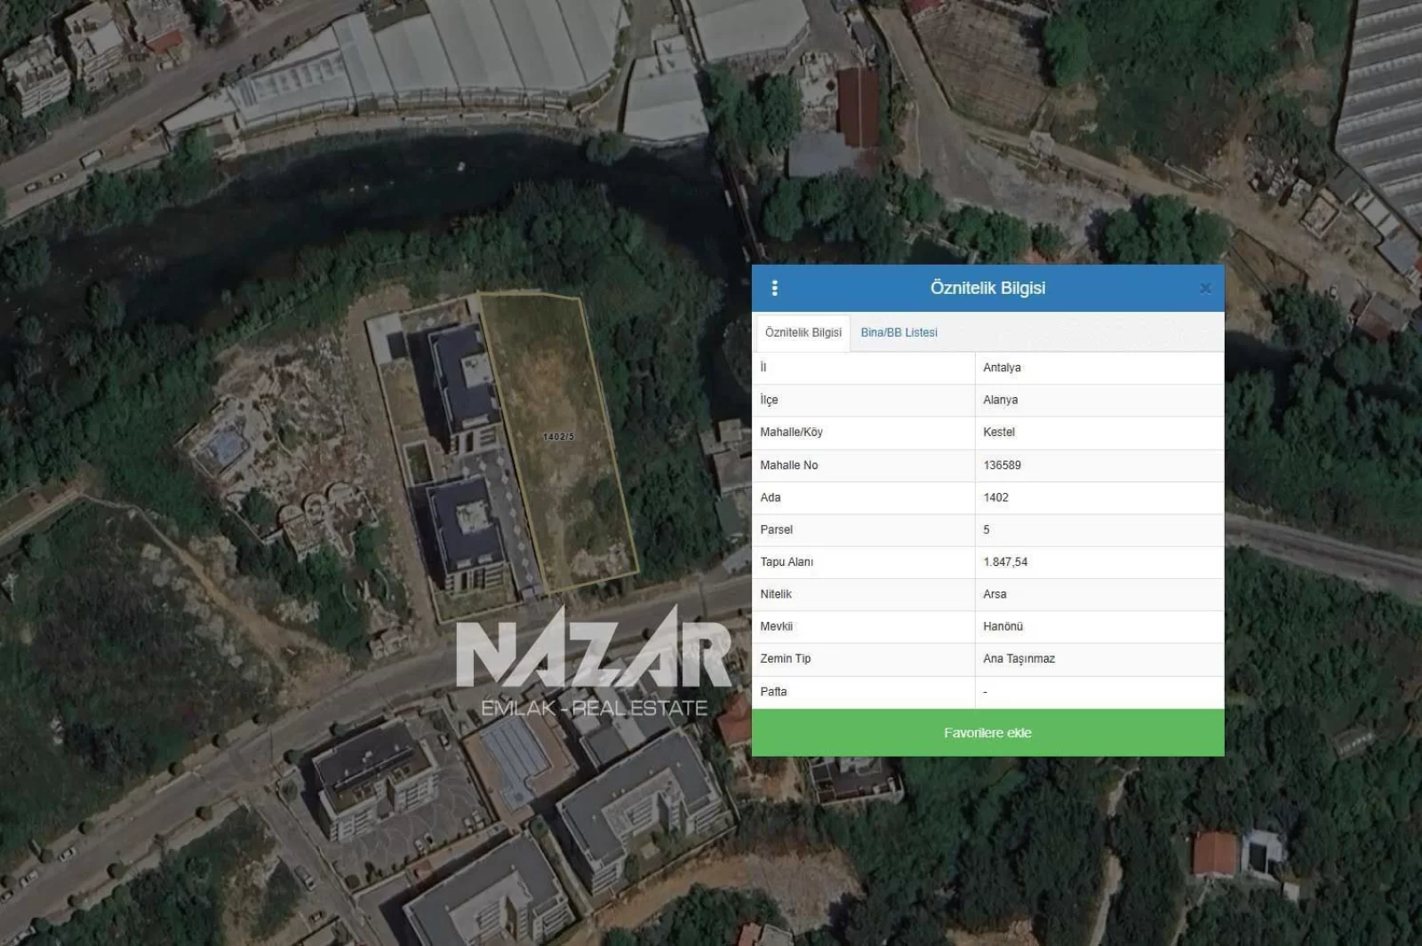Viewport: 1422px width, 946px height.
Task: Select the Ada value 1402
Action: 995,497
